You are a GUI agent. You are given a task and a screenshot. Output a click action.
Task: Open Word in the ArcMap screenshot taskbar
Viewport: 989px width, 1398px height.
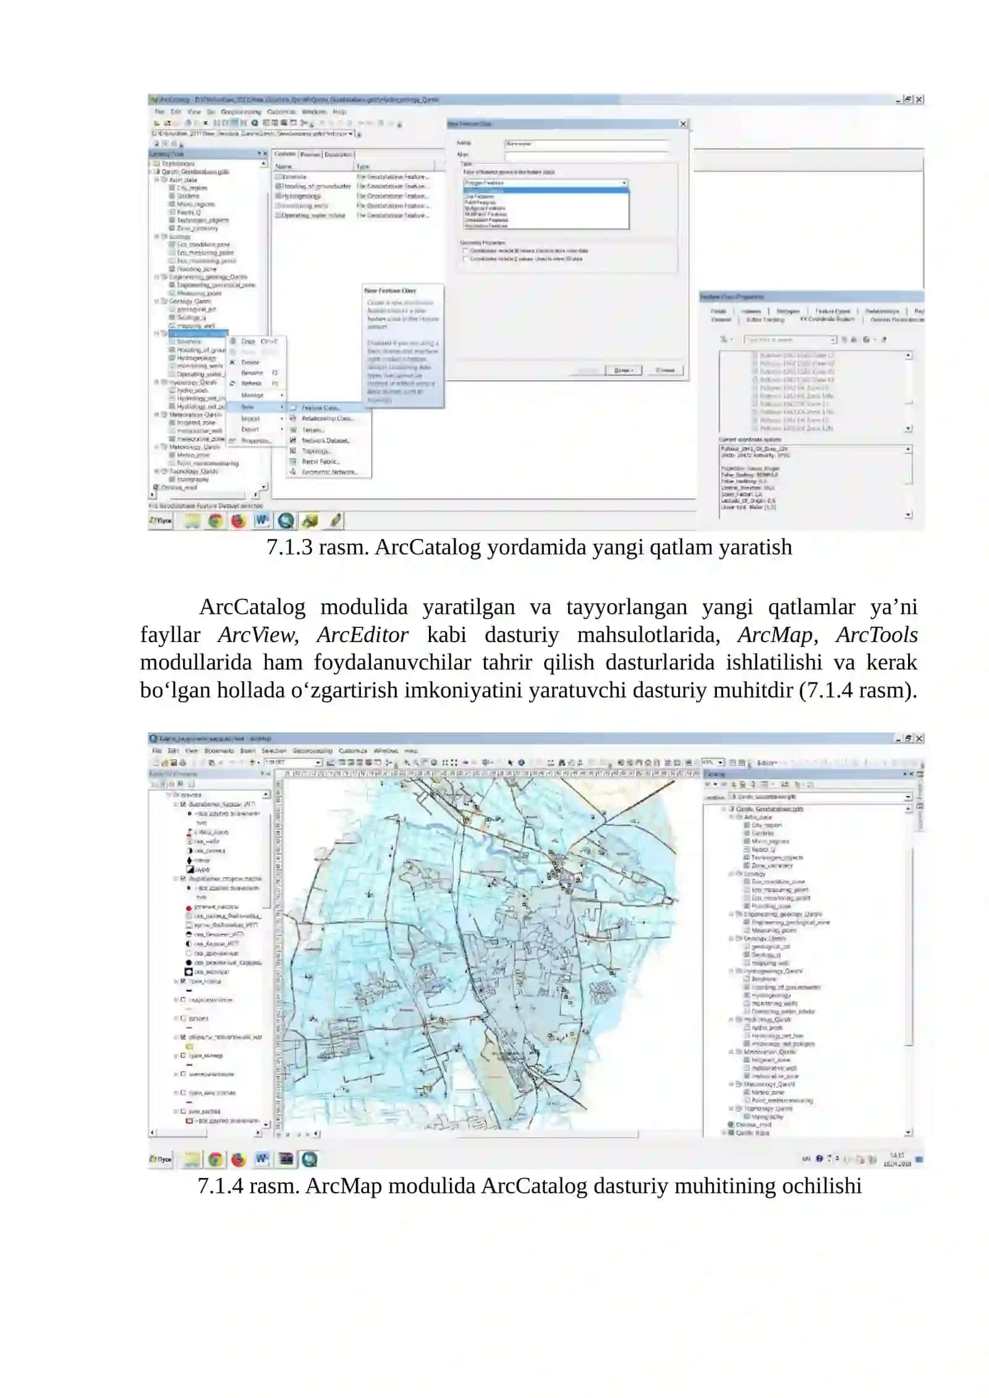pyautogui.click(x=261, y=1159)
